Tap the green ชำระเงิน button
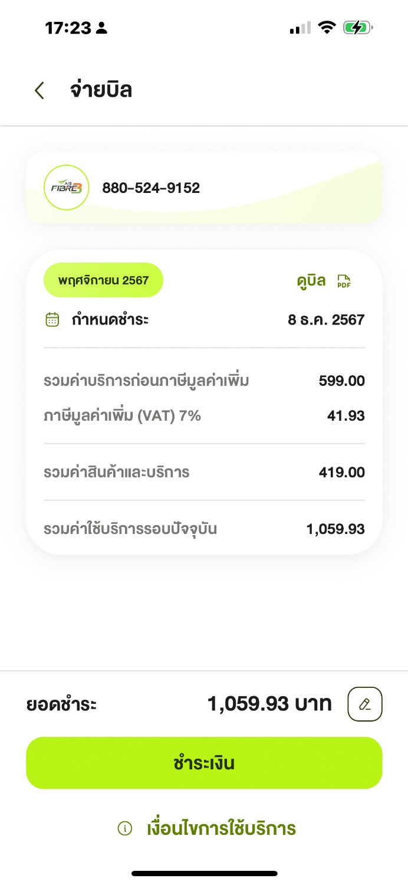 204,763
